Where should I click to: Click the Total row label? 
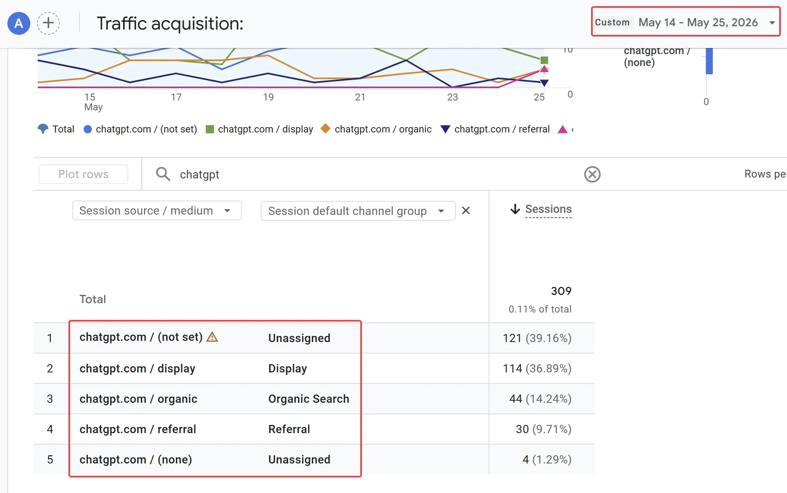(x=93, y=299)
